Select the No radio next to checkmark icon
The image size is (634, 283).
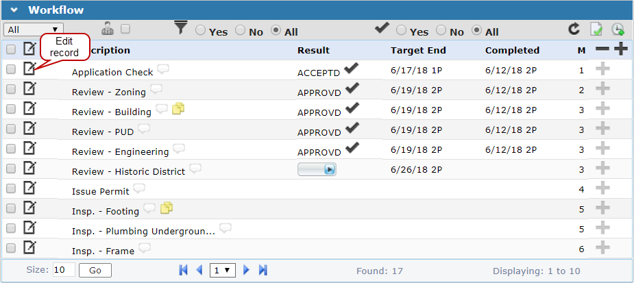point(441,32)
